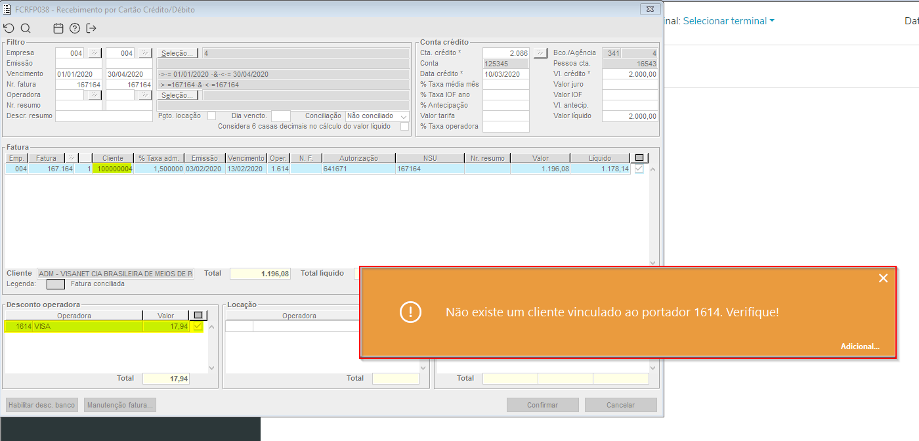This screenshot has height=441, width=919.
Task: Click the exit door toolbar icon
Action: coord(91,28)
